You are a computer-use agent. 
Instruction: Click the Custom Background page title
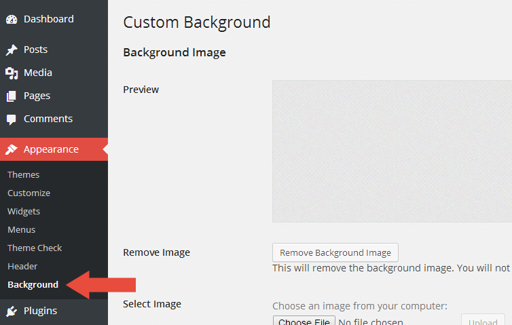196,23
